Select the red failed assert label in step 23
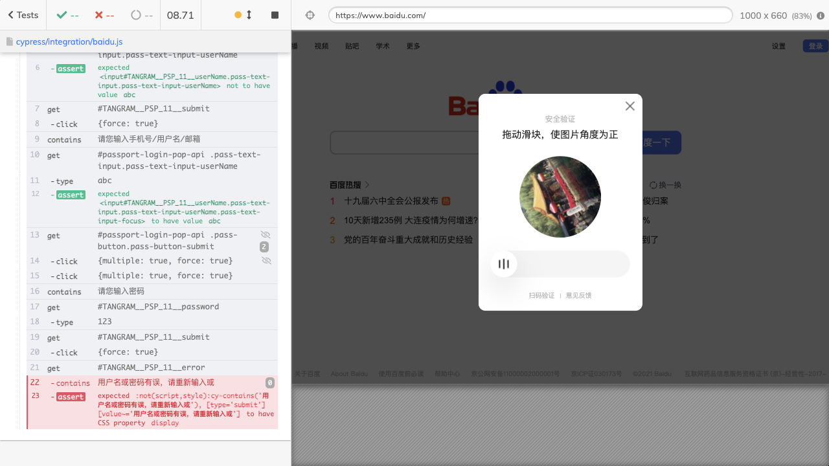The width and height of the screenshot is (829, 466). pyautogui.click(x=71, y=397)
